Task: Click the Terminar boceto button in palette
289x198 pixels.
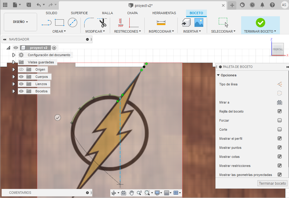Action: pos(272,183)
